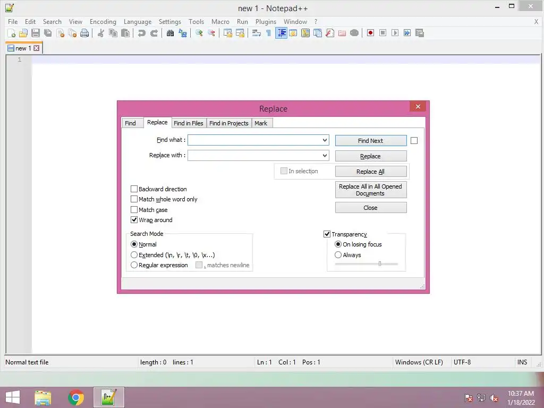Image resolution: width=544 pixels, height=408 pixels.
Task: Click the Replace All button
Action: [370, 172]
